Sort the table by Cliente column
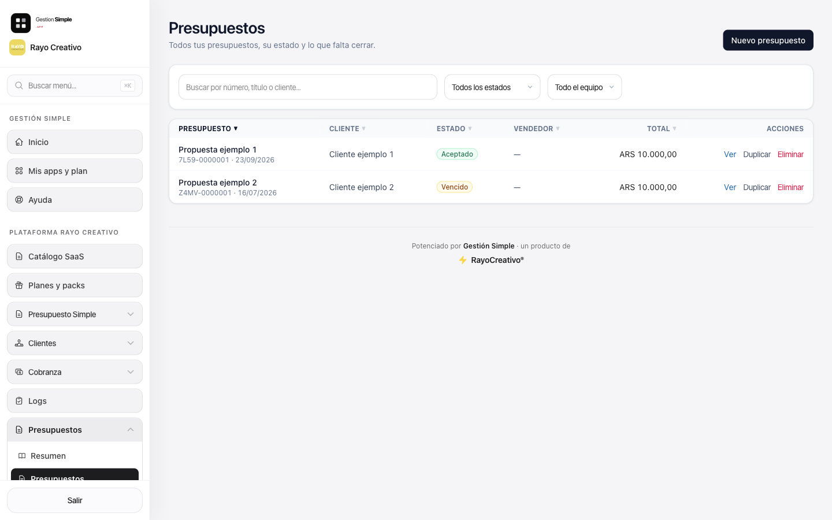The height and width of the screenshot is (520, 832). click(347, 129)
